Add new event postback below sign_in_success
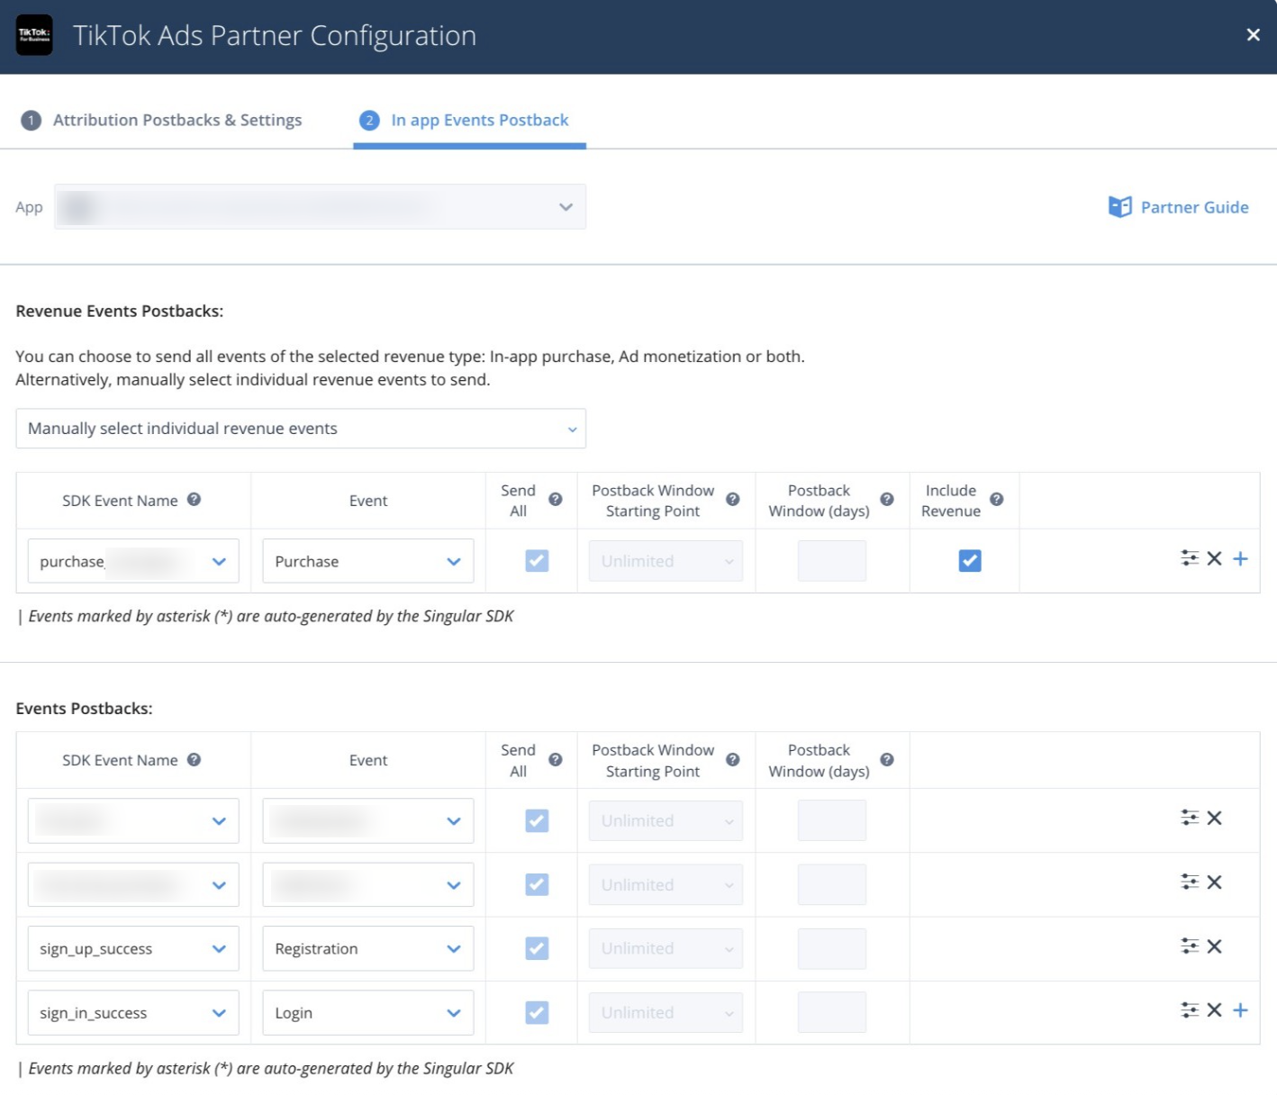The height and width of the screenshot is (1095, 1277). point(1240,1009)
